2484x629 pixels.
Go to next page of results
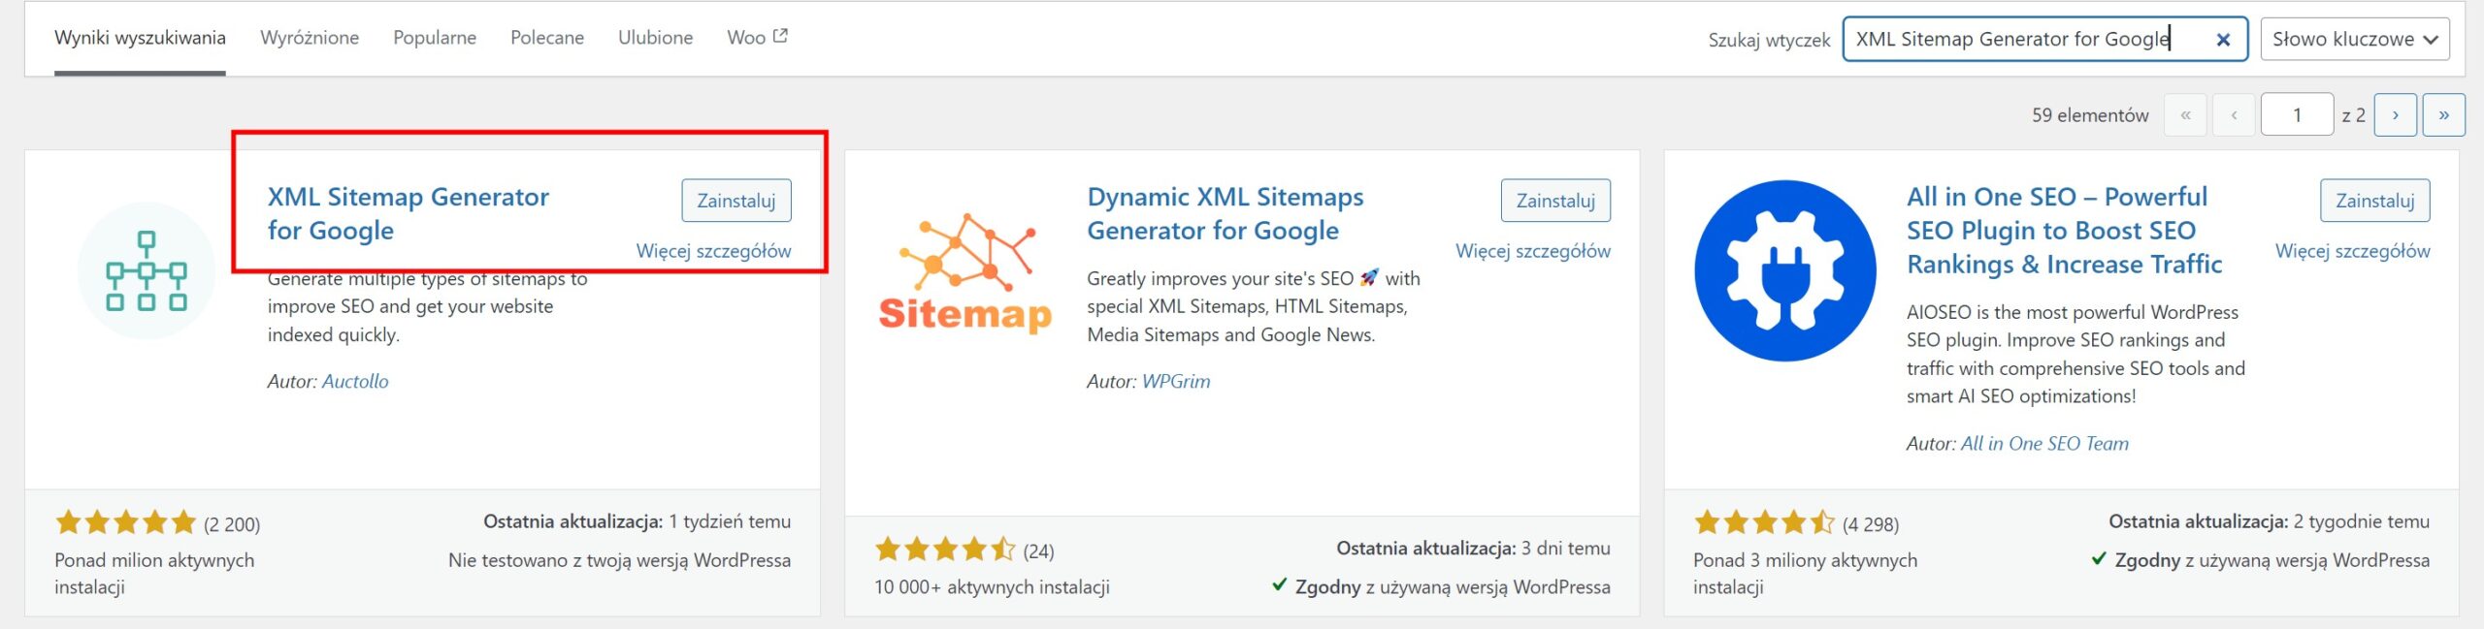click(x=2395, y=115)
